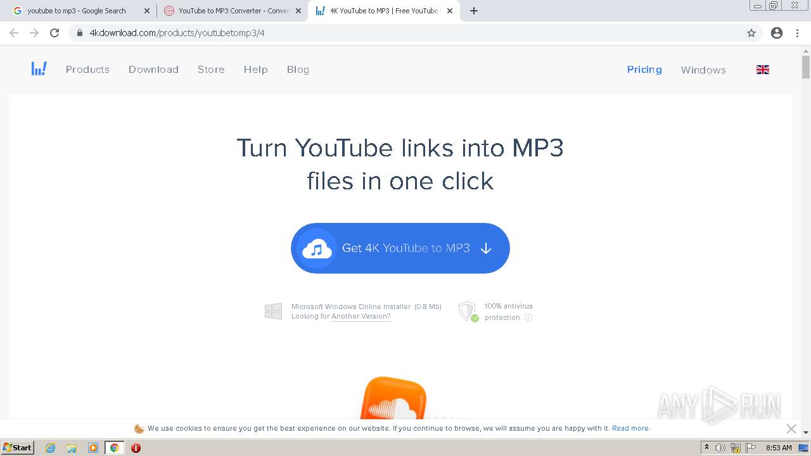Open a new browser tab
Screen dimensions: 811x456
tap(474, 11)
